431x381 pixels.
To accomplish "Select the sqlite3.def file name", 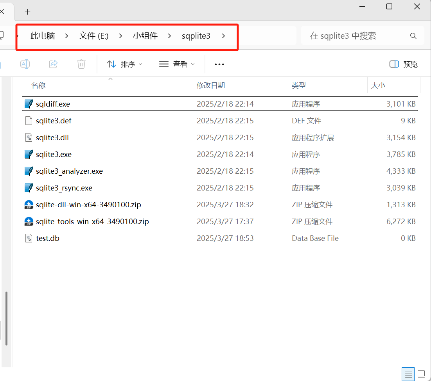I will coord(54,121).
